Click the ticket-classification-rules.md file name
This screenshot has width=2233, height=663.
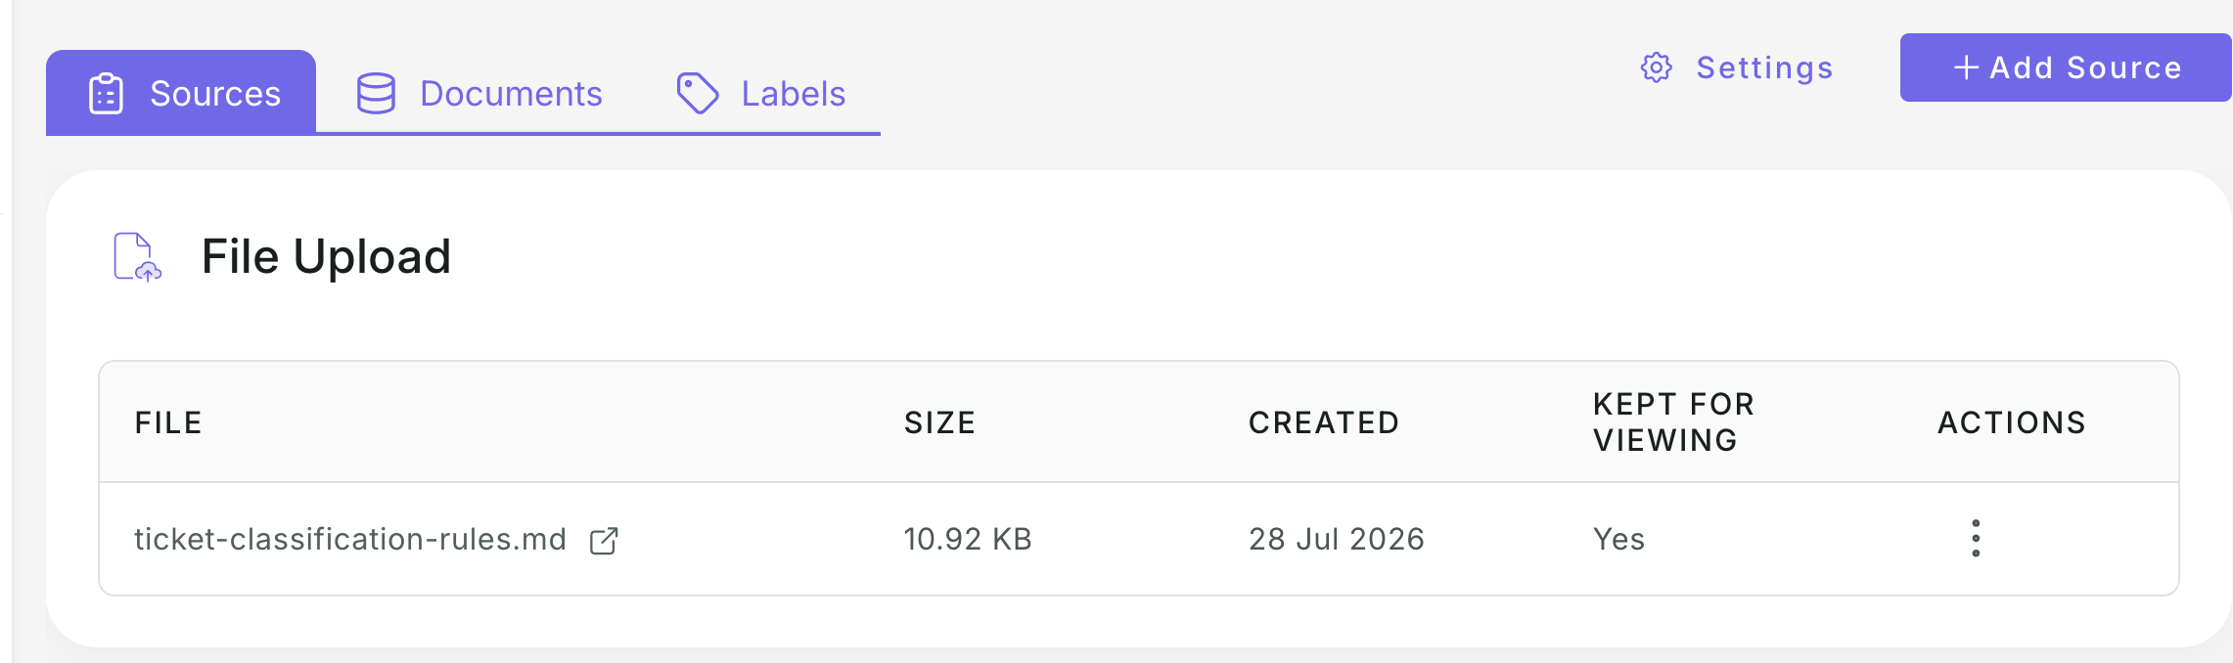[350, 539]
